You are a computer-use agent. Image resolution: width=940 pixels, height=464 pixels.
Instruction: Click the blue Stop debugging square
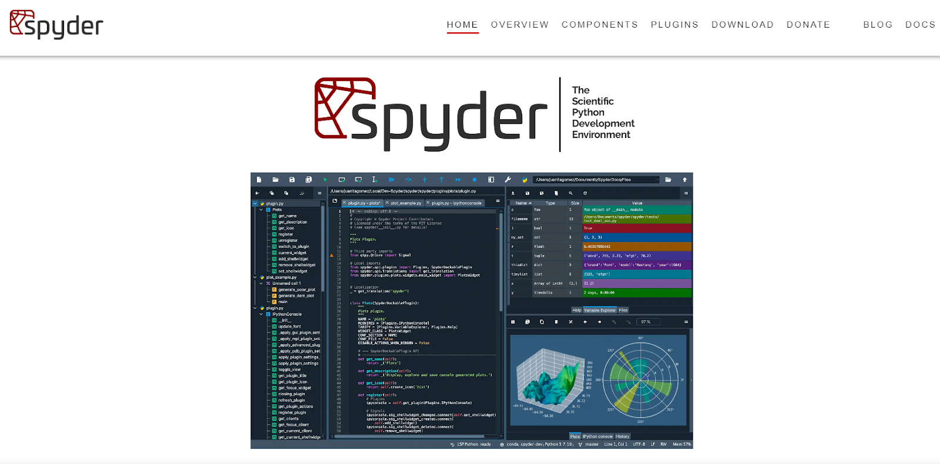click(475, 180)
